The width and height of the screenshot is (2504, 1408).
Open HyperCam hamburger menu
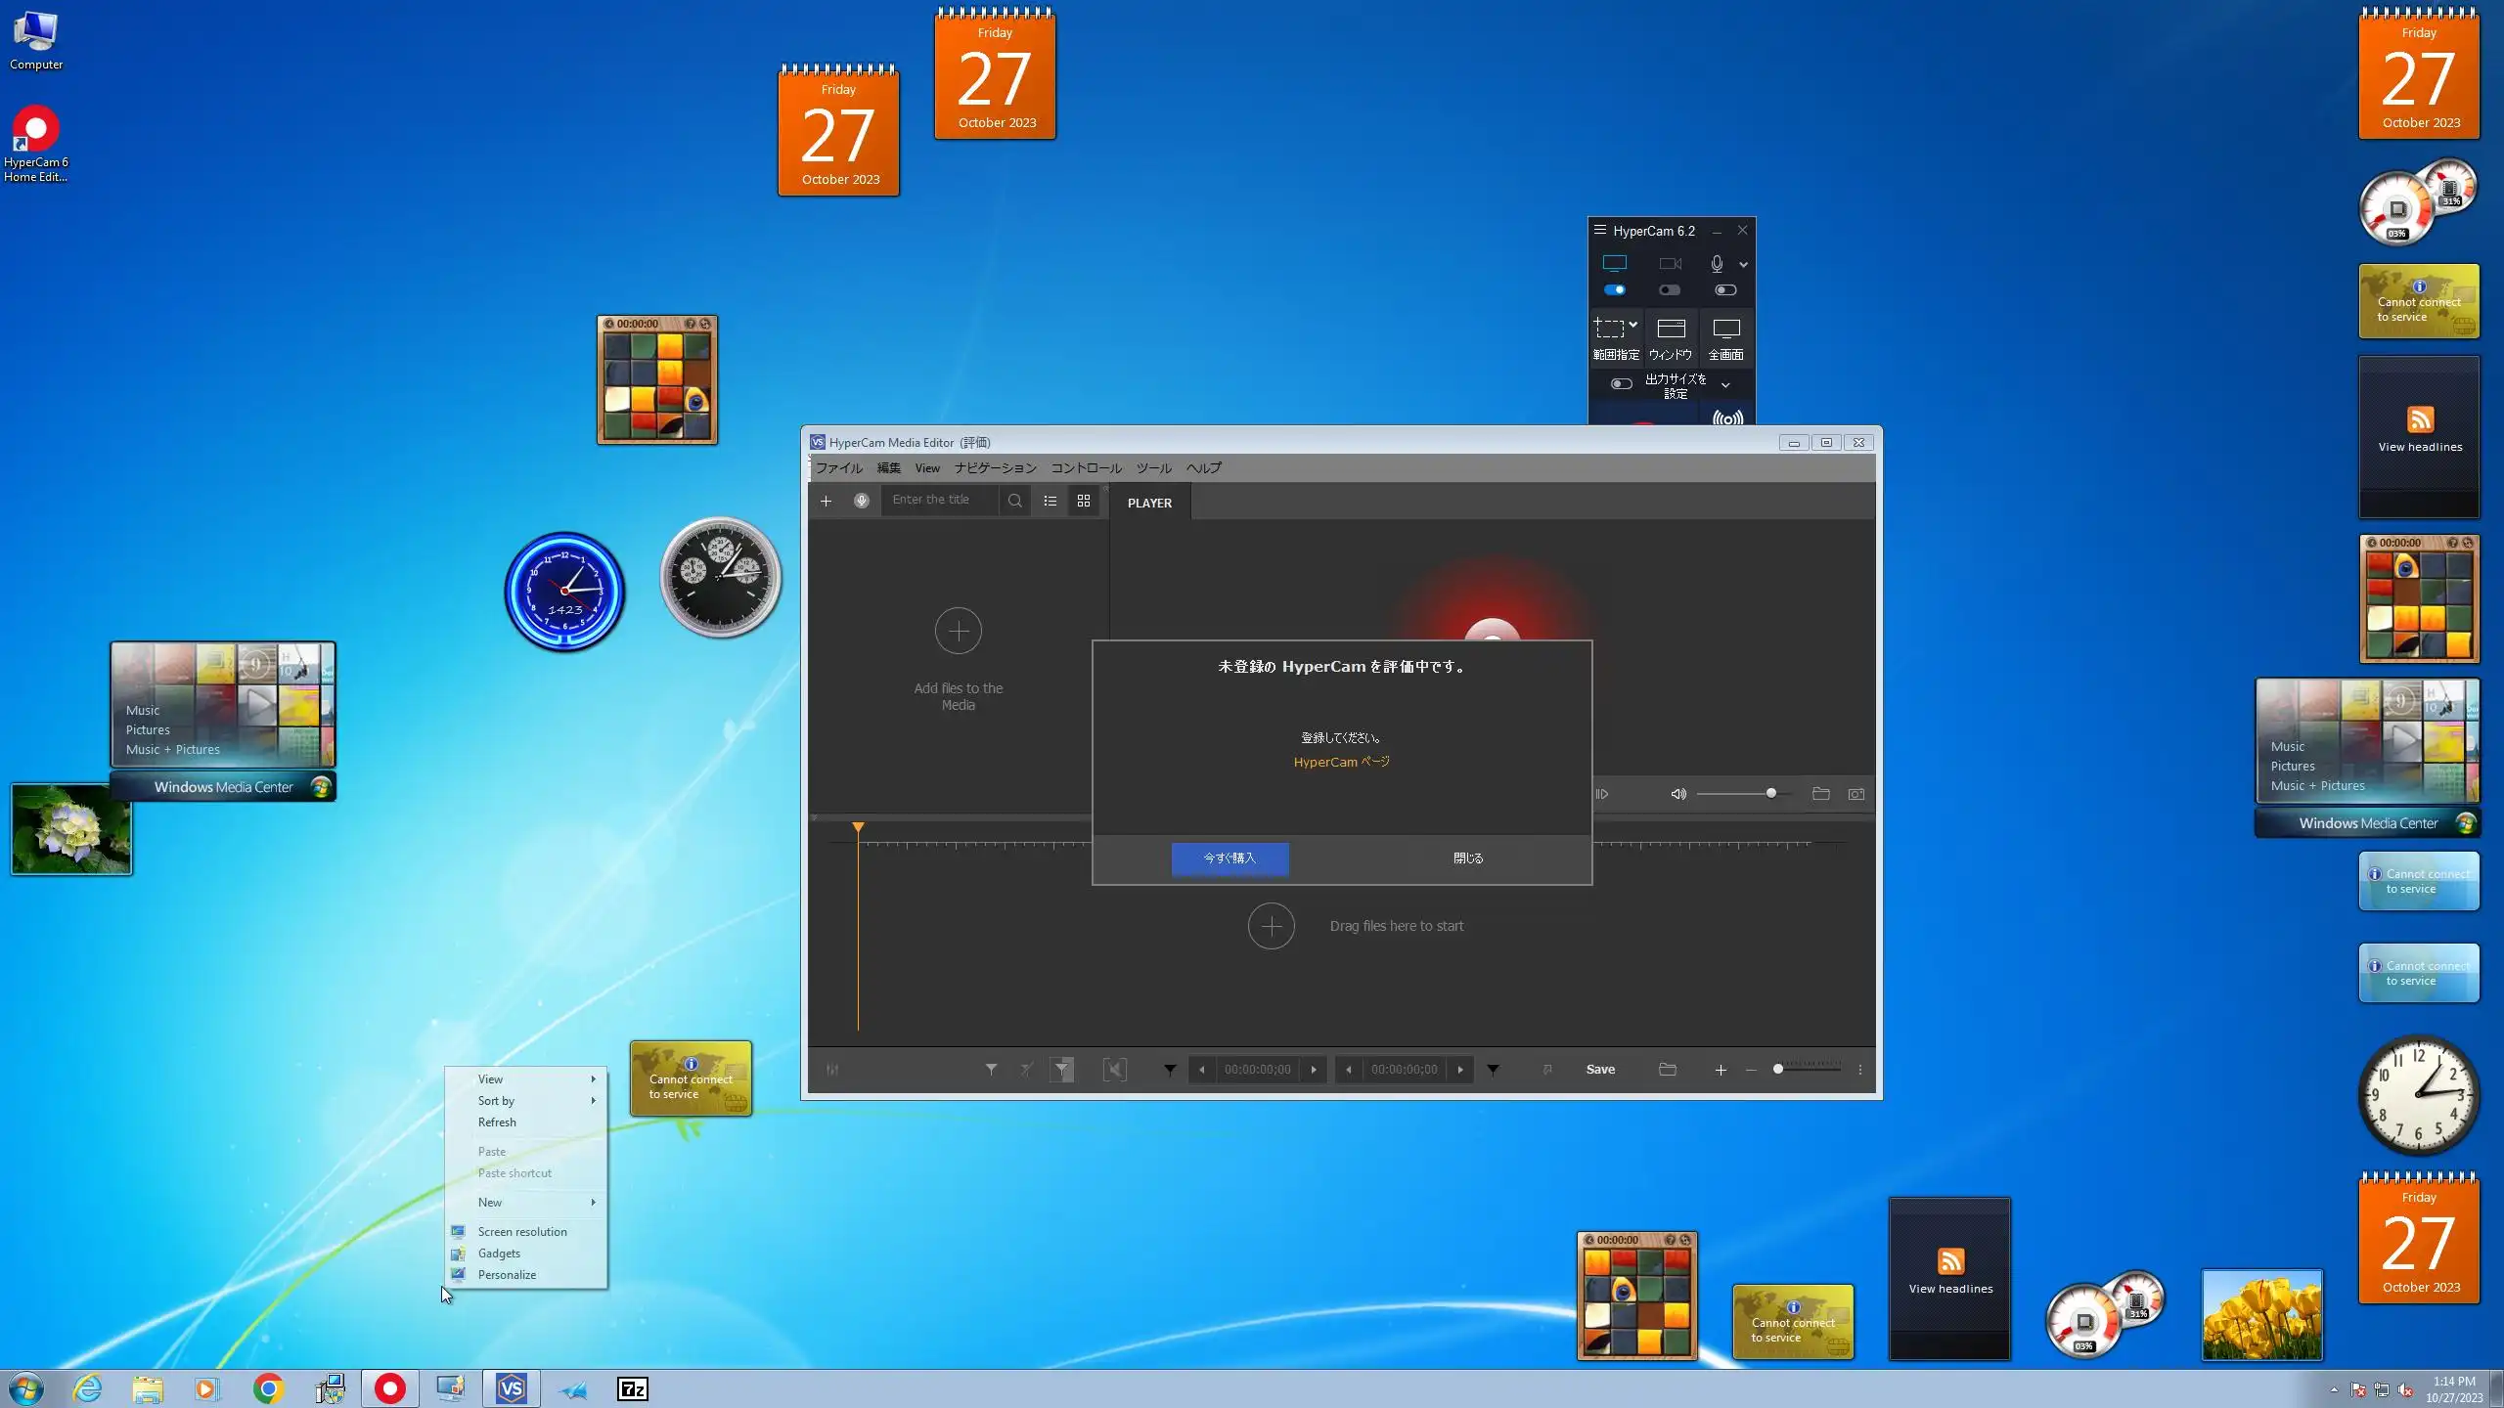click(x=1600, y=231)
